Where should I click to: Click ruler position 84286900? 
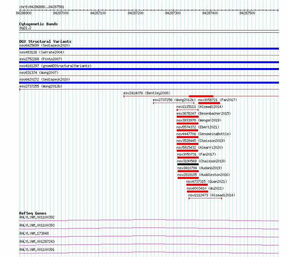[x=24, y=13]
